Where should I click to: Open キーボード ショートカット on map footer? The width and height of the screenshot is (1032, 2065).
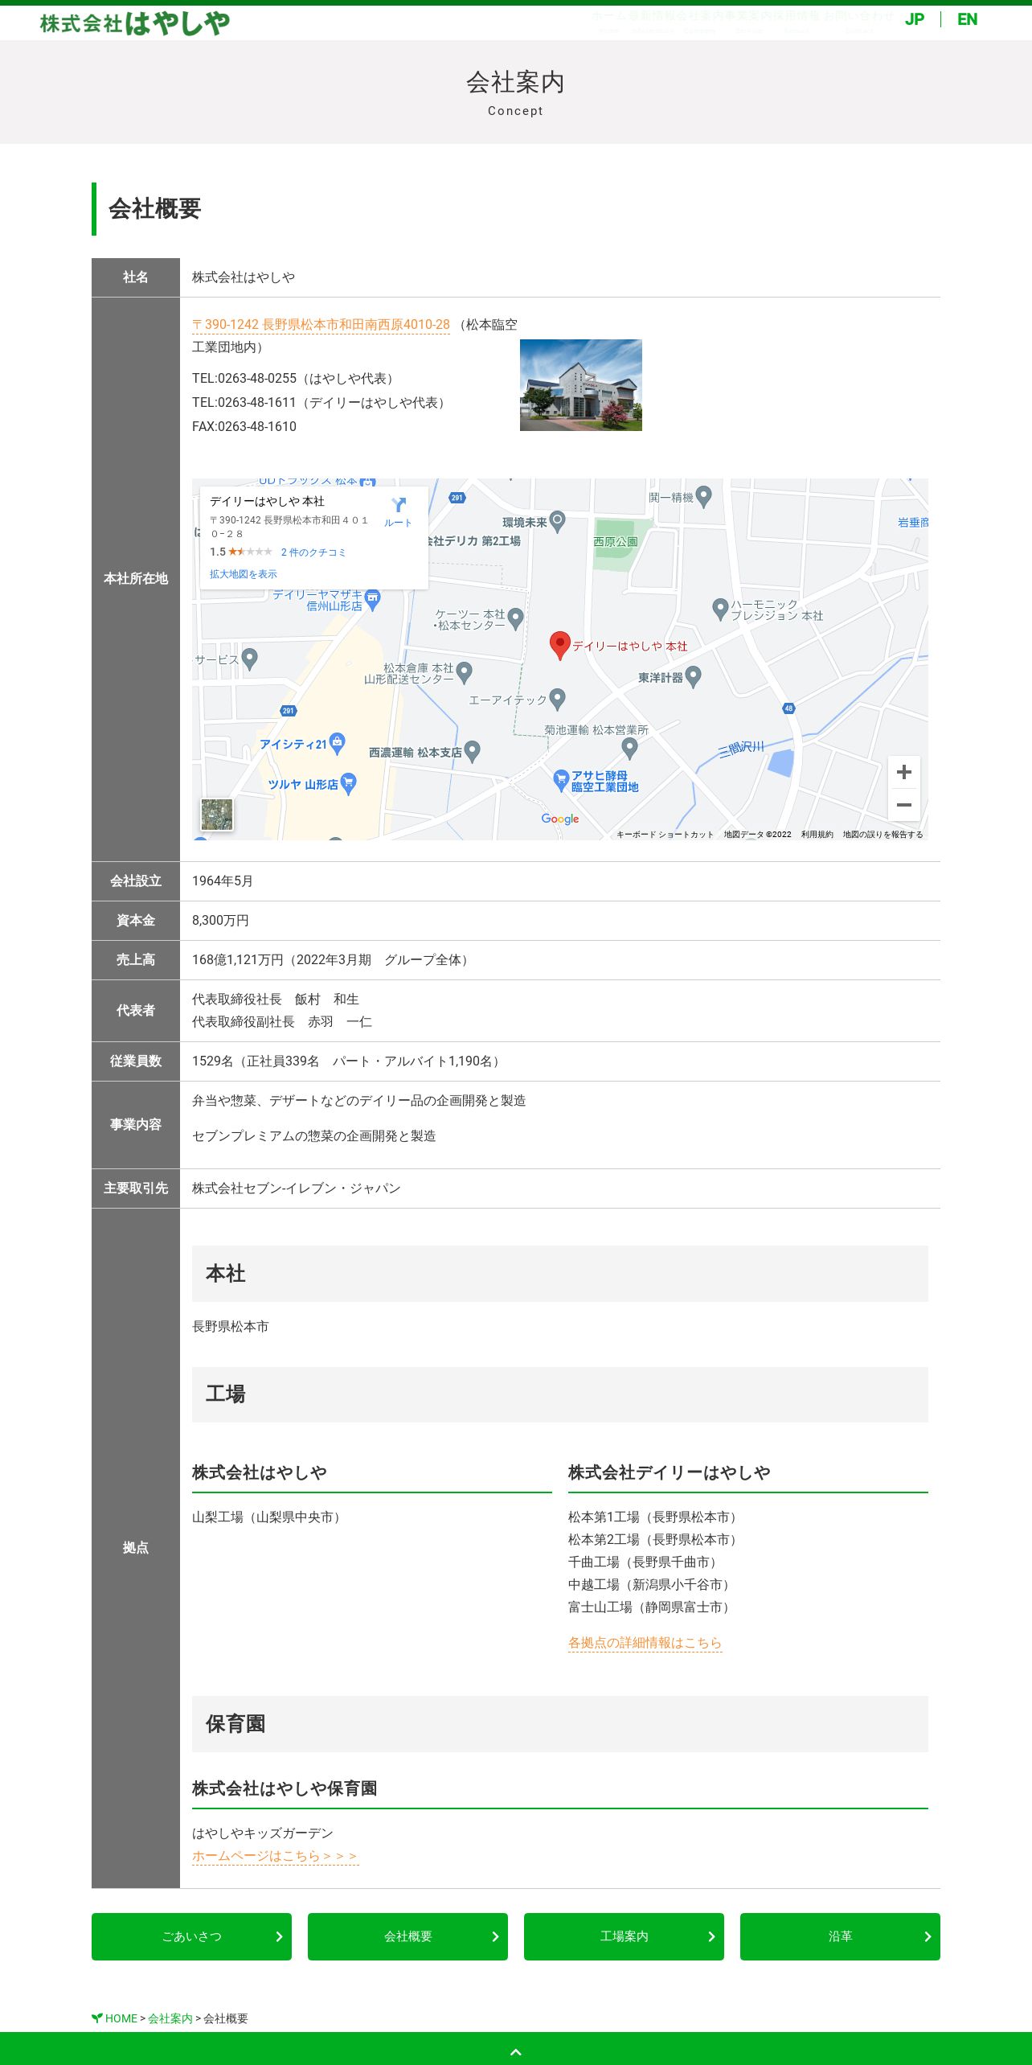pyautogui.click(x=665, y=835)
